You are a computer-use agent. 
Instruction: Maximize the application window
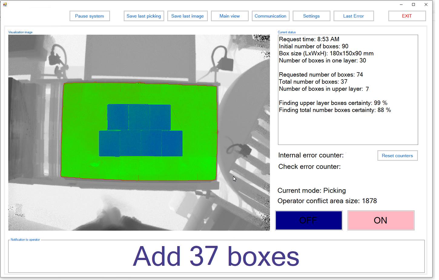coord(414,5)
